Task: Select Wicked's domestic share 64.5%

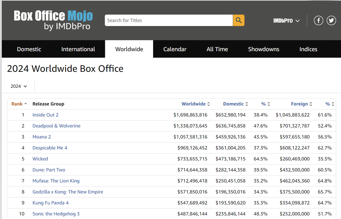Action: (260, 159)
